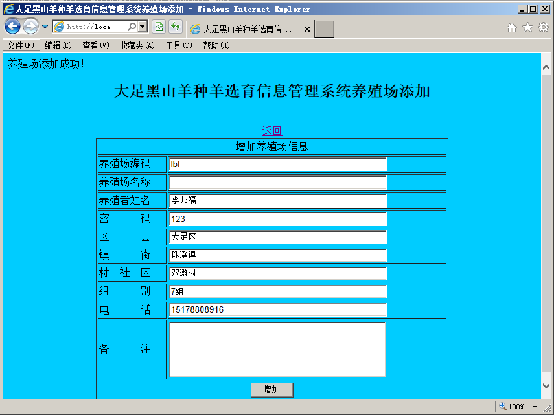Click the empty 养殖场名称 input field

click(278, 183)
